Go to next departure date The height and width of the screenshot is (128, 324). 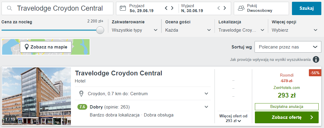225,8
